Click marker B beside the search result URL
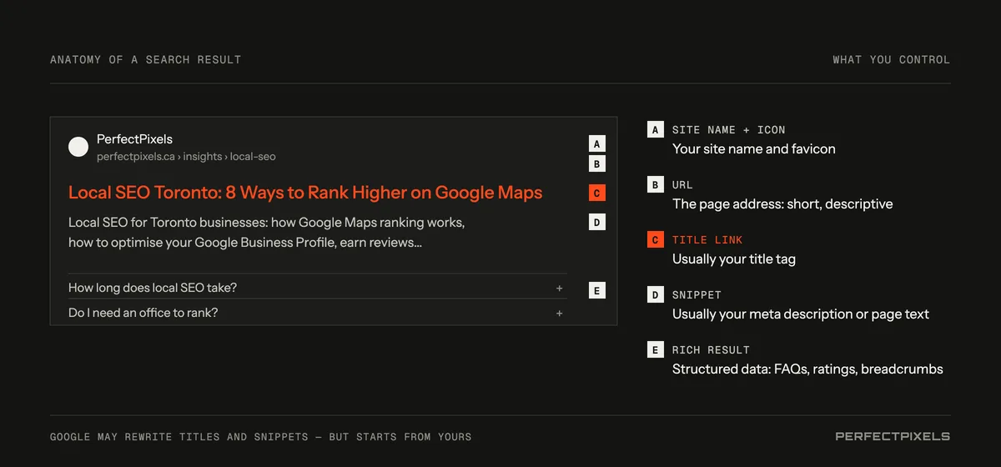 click(x=596, y=164)
